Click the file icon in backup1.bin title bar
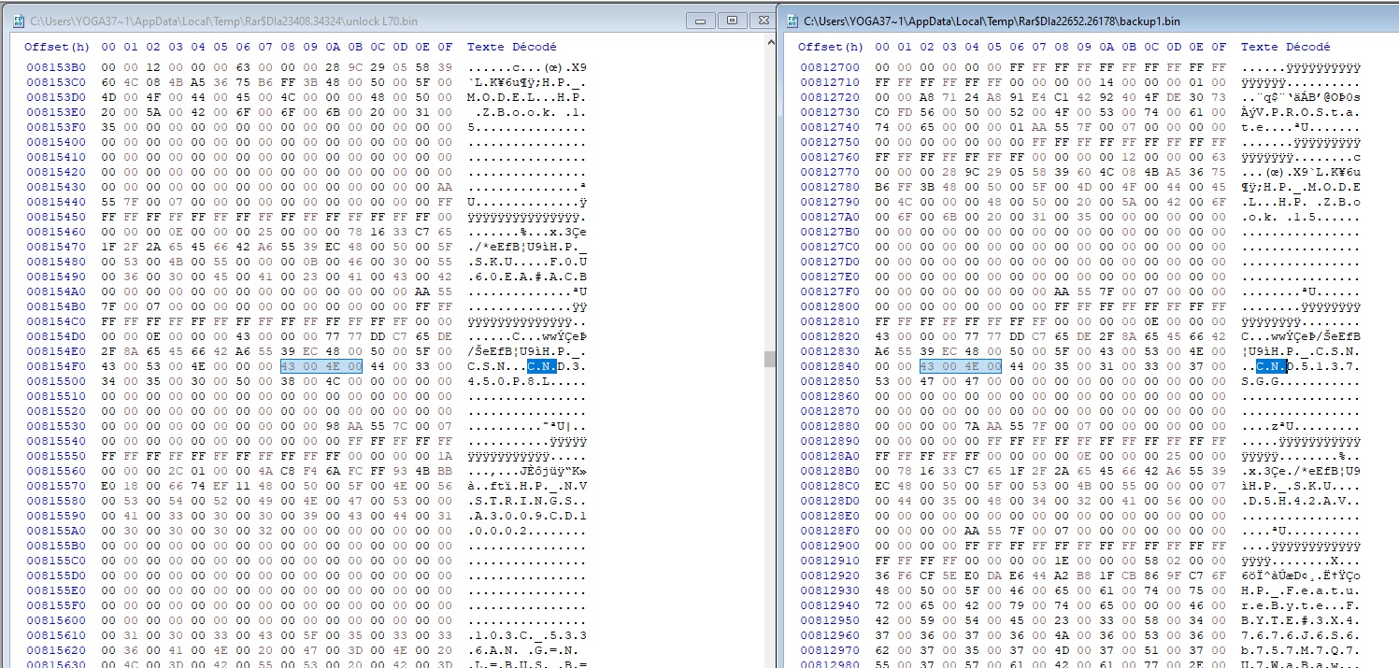 click(x=791, y=20)
